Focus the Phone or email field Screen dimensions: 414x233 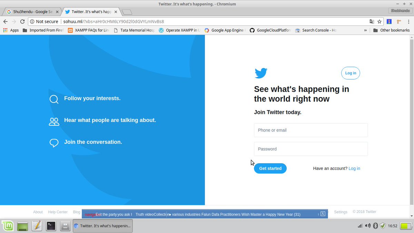pyautogui.click(x=311, y=130)
